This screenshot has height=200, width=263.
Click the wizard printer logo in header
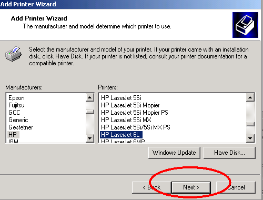click(x=245, y=25)
